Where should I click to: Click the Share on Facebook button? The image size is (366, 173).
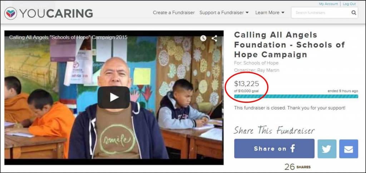pyautogui.click(x=274, y=148)
